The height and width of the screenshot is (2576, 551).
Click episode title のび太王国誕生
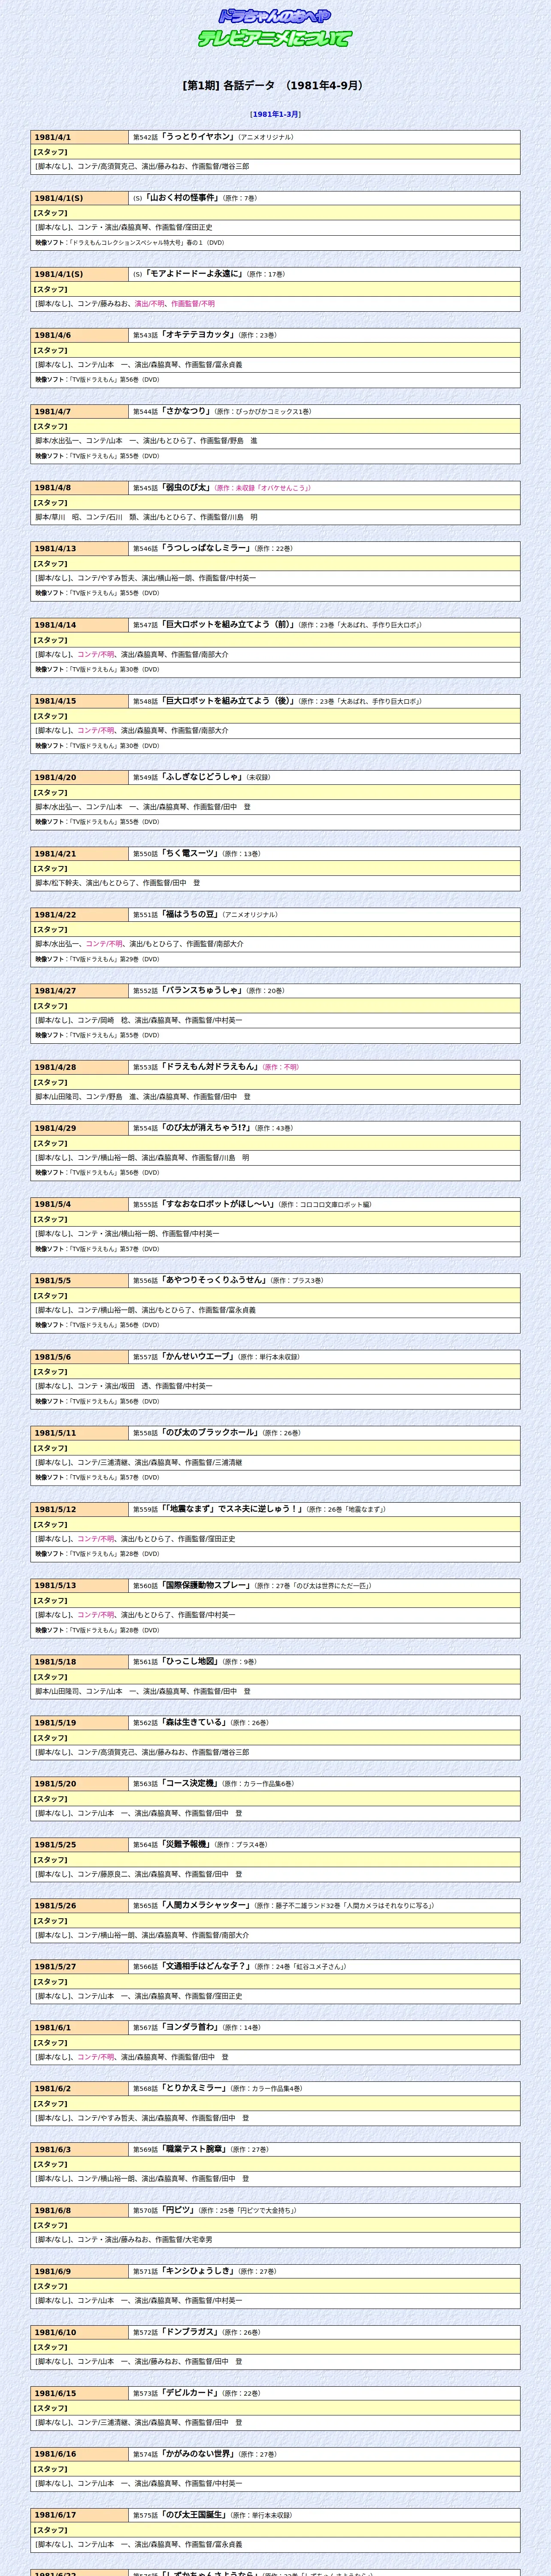click(194, 2516)
